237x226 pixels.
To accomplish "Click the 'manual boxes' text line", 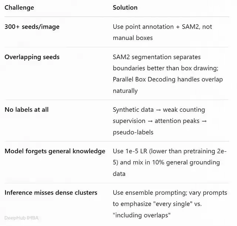I will pos(133,38).
